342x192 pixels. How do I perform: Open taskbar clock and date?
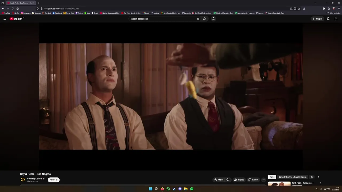pos(336,189)
